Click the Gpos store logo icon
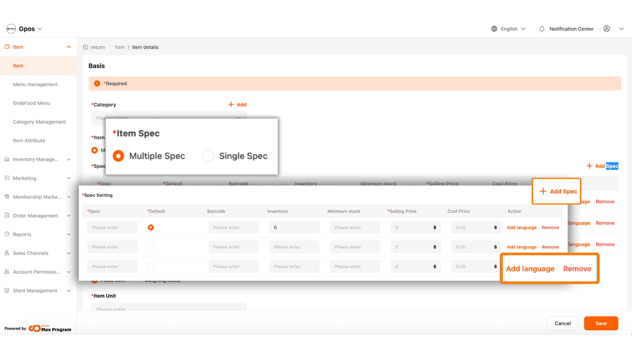632x355 pixels. click(x=11, y=29)
